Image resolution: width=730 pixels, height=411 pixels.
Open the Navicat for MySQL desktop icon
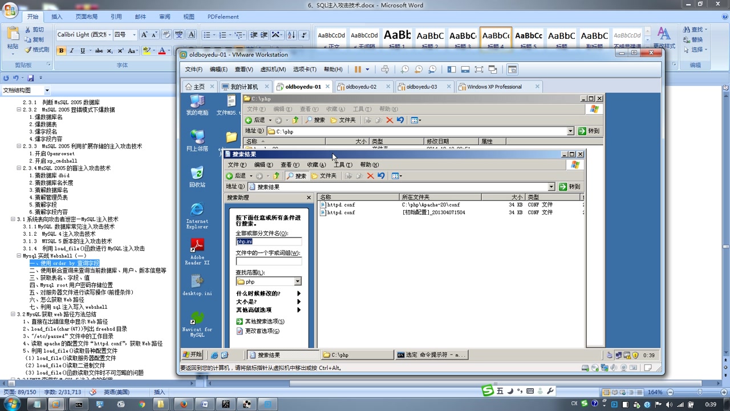tap(197, 324)
